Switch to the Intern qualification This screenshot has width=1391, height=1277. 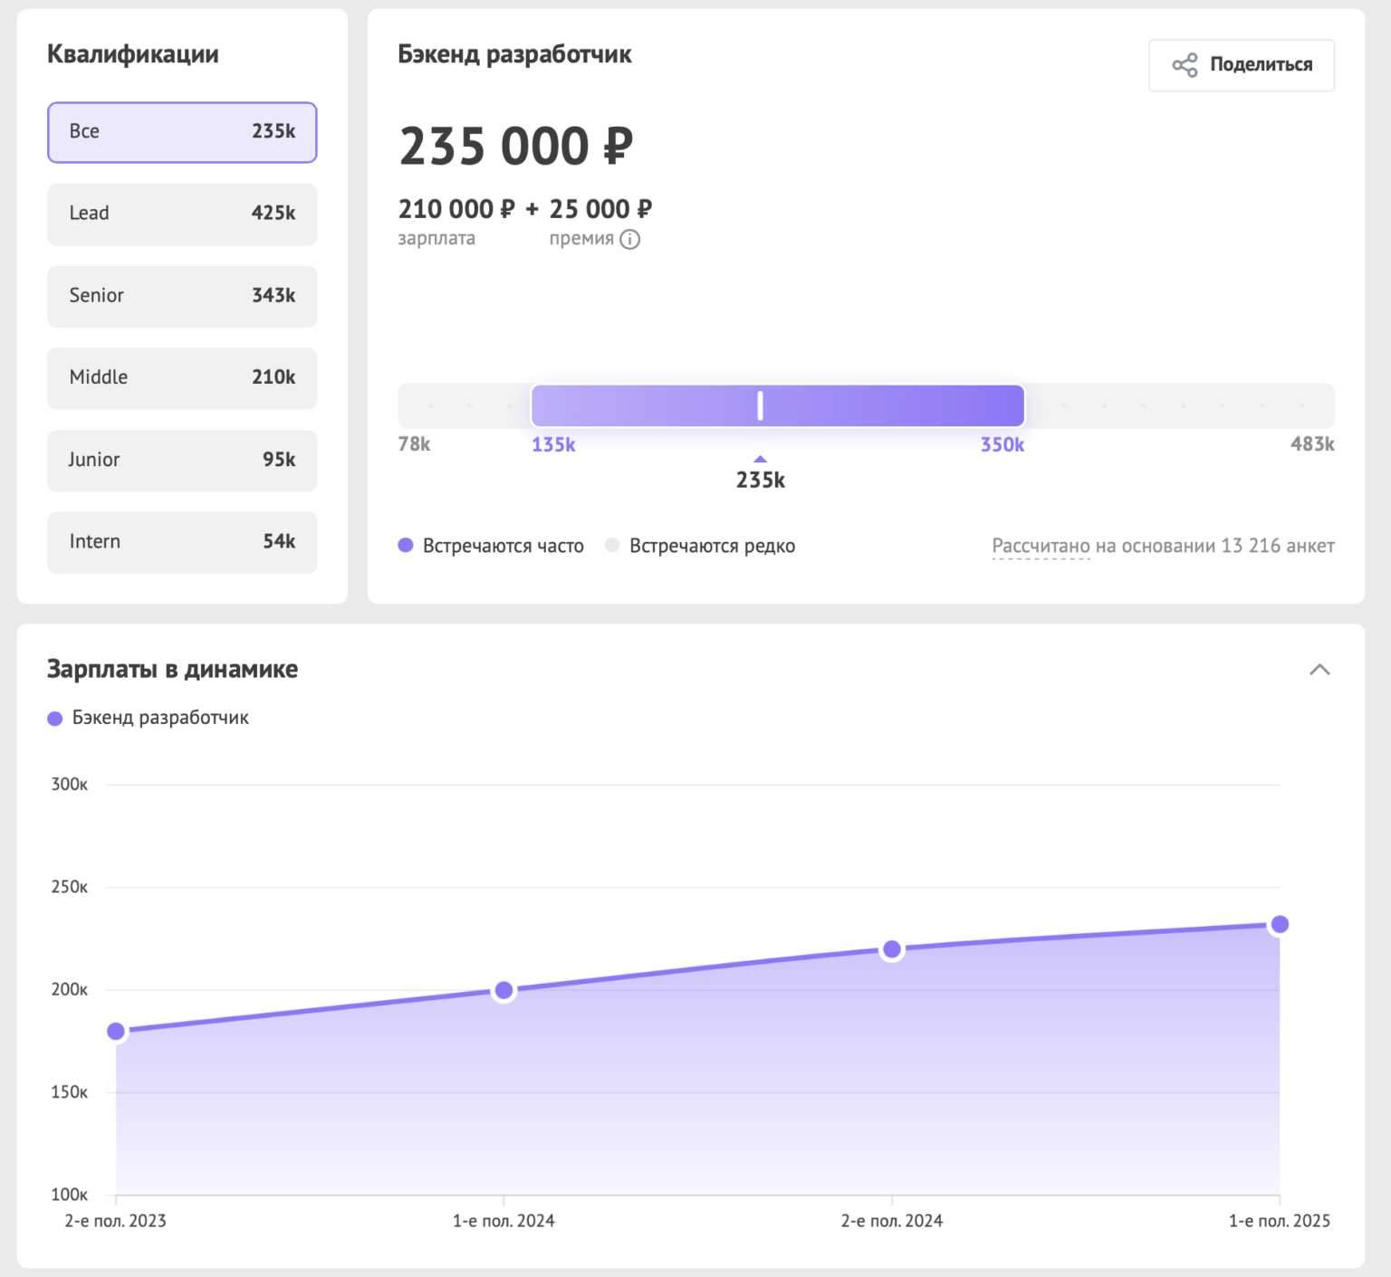click(182, 542)
